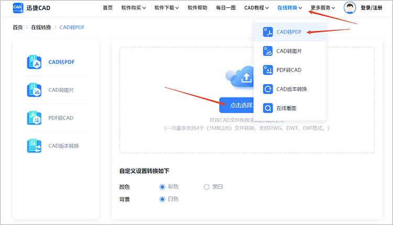
Task: Click the supported formats hint text DWG、DWT、DXF
Action: click(294, 128)
